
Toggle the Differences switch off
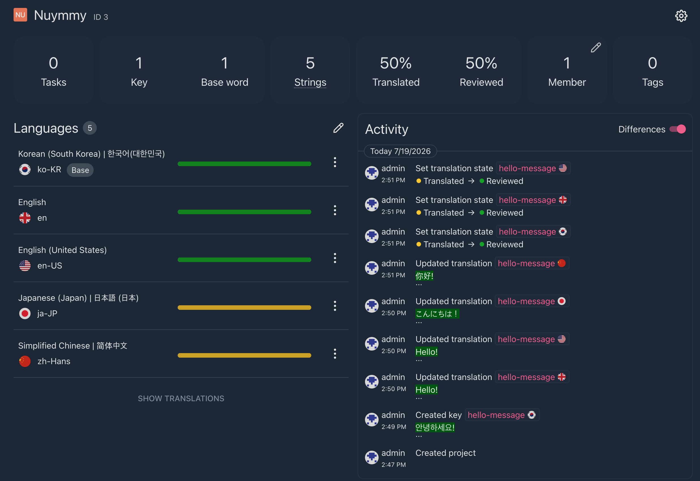tap(677, 129)
